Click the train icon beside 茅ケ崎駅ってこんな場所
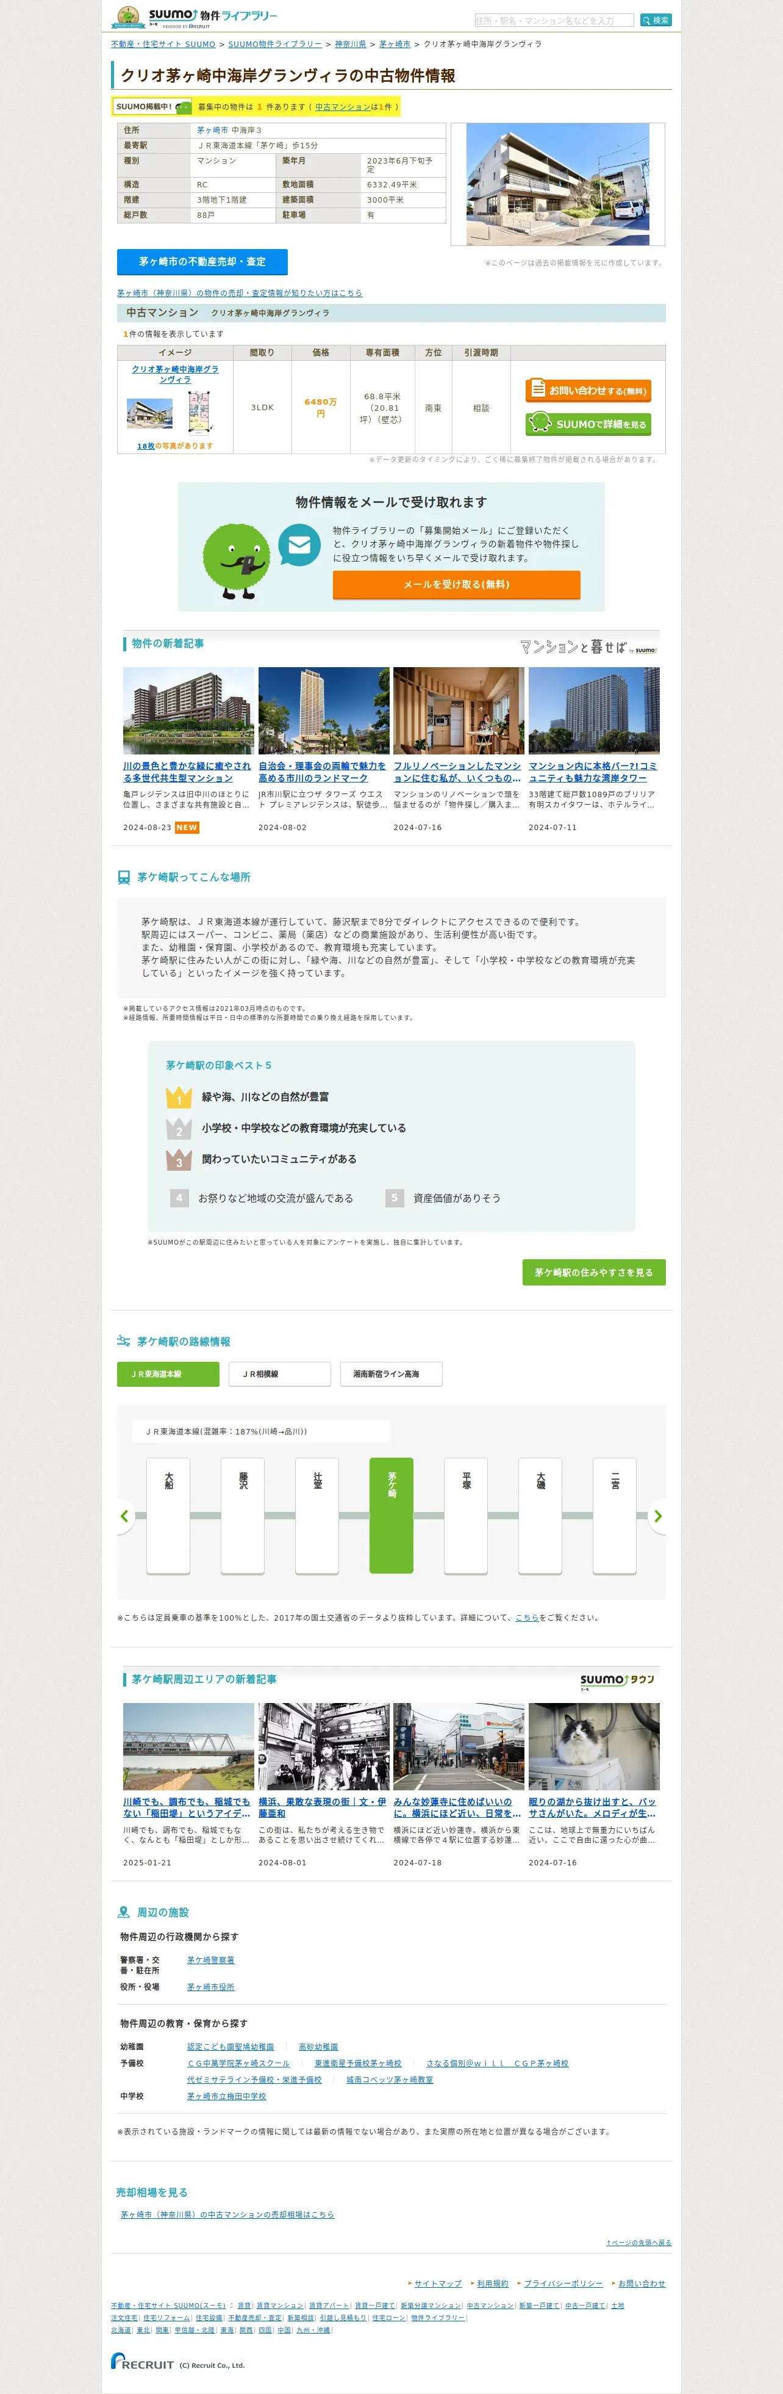 124,877
